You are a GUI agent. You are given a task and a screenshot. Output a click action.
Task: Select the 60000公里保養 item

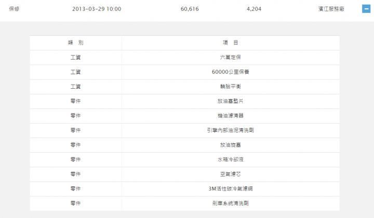click(230, 72)
